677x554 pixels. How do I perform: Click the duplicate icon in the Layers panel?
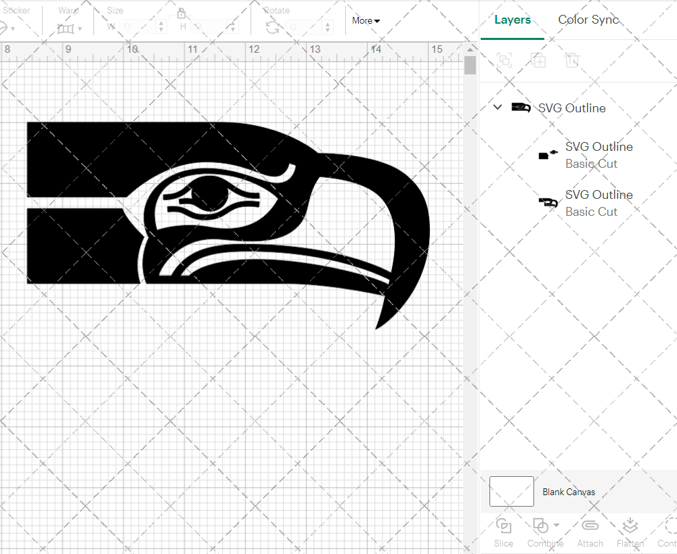click(x=539, y=60)
